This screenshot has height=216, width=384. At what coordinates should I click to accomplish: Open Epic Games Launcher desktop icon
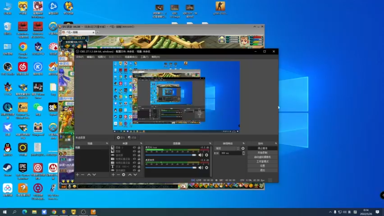[23, 168]
